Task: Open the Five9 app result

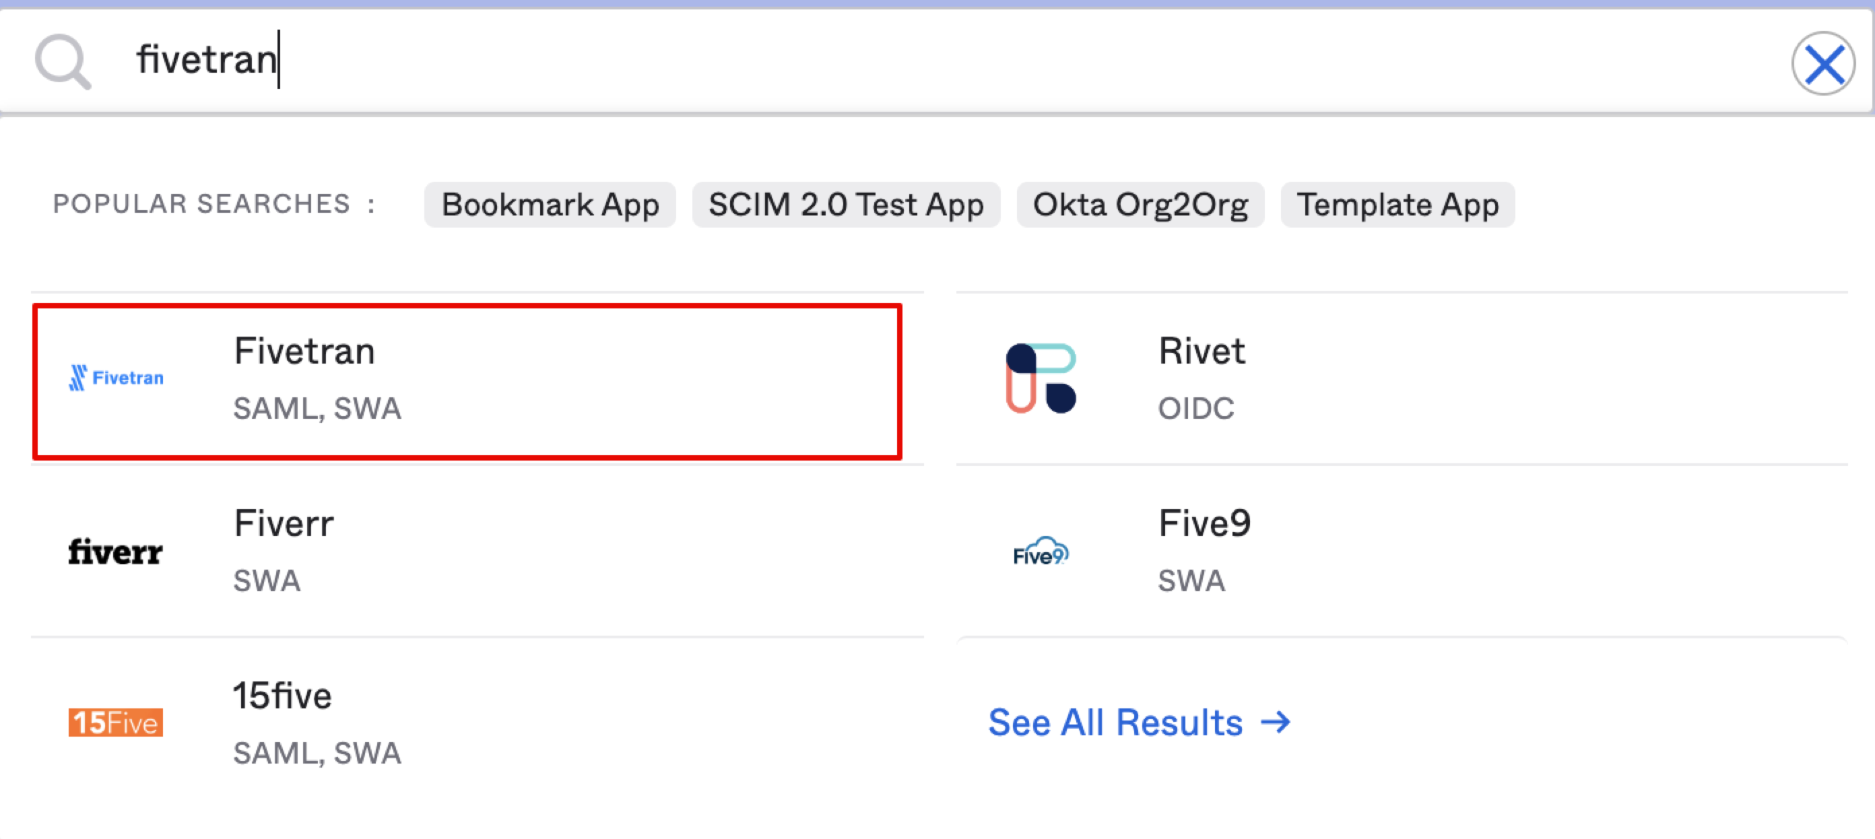Action: click(x=1402, y=551)
